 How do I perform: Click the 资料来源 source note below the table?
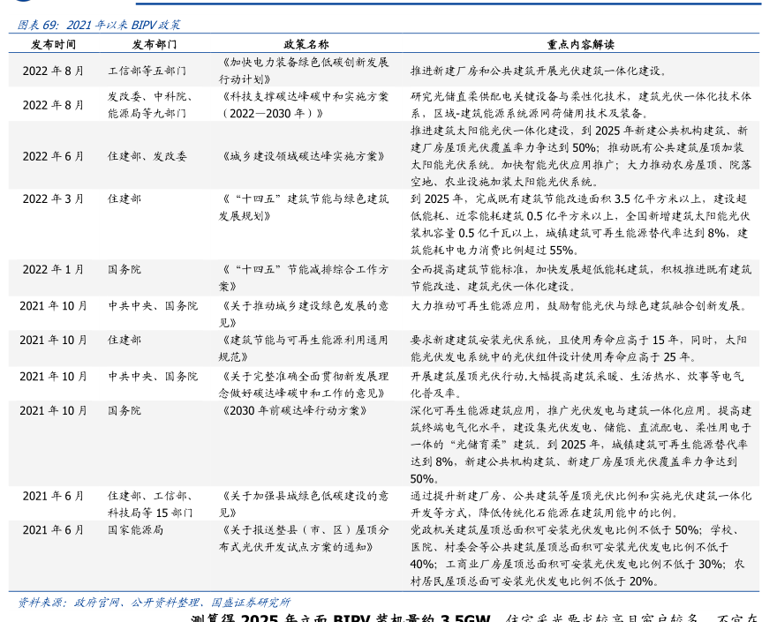(155, 602)
